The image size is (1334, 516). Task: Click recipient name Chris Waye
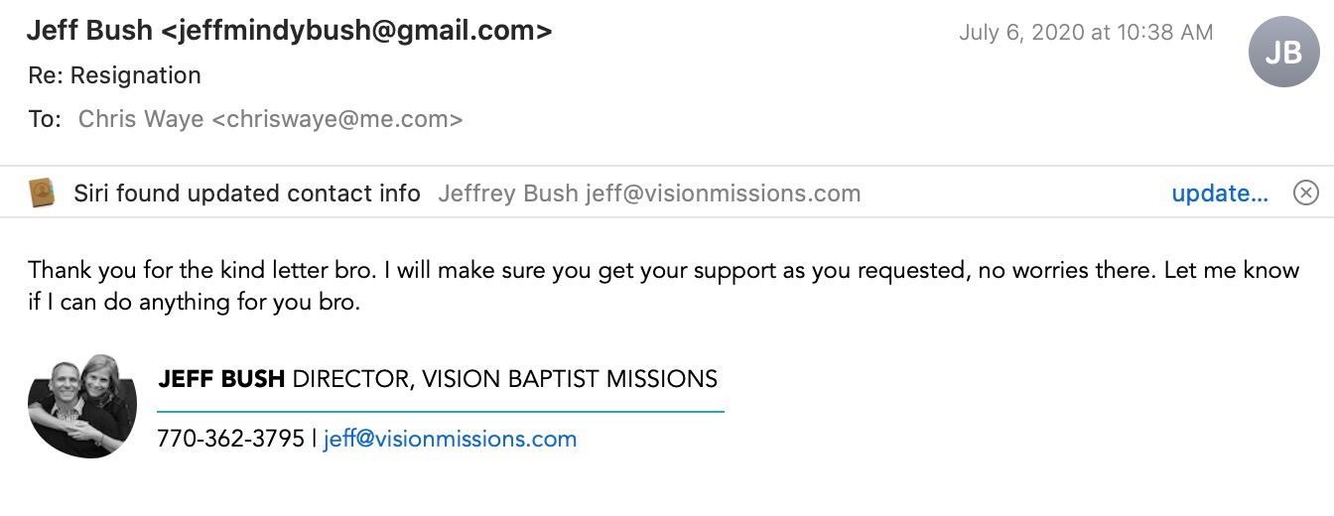[142, 119]
